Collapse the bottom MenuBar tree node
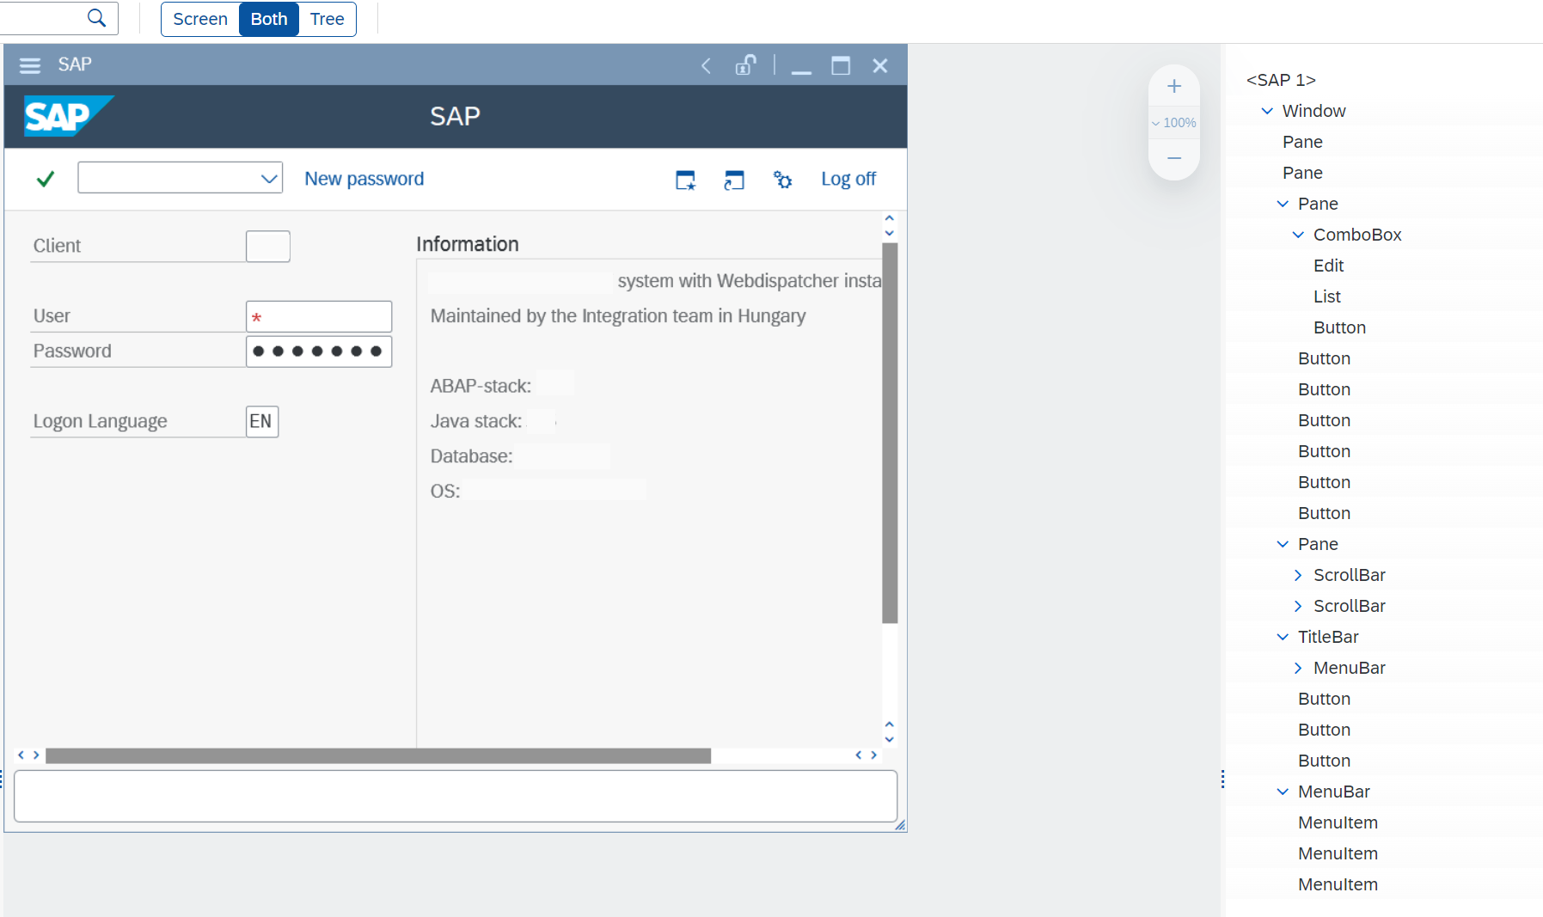Viewport: 1543px width, 917px height. [x=1283, y=792]
